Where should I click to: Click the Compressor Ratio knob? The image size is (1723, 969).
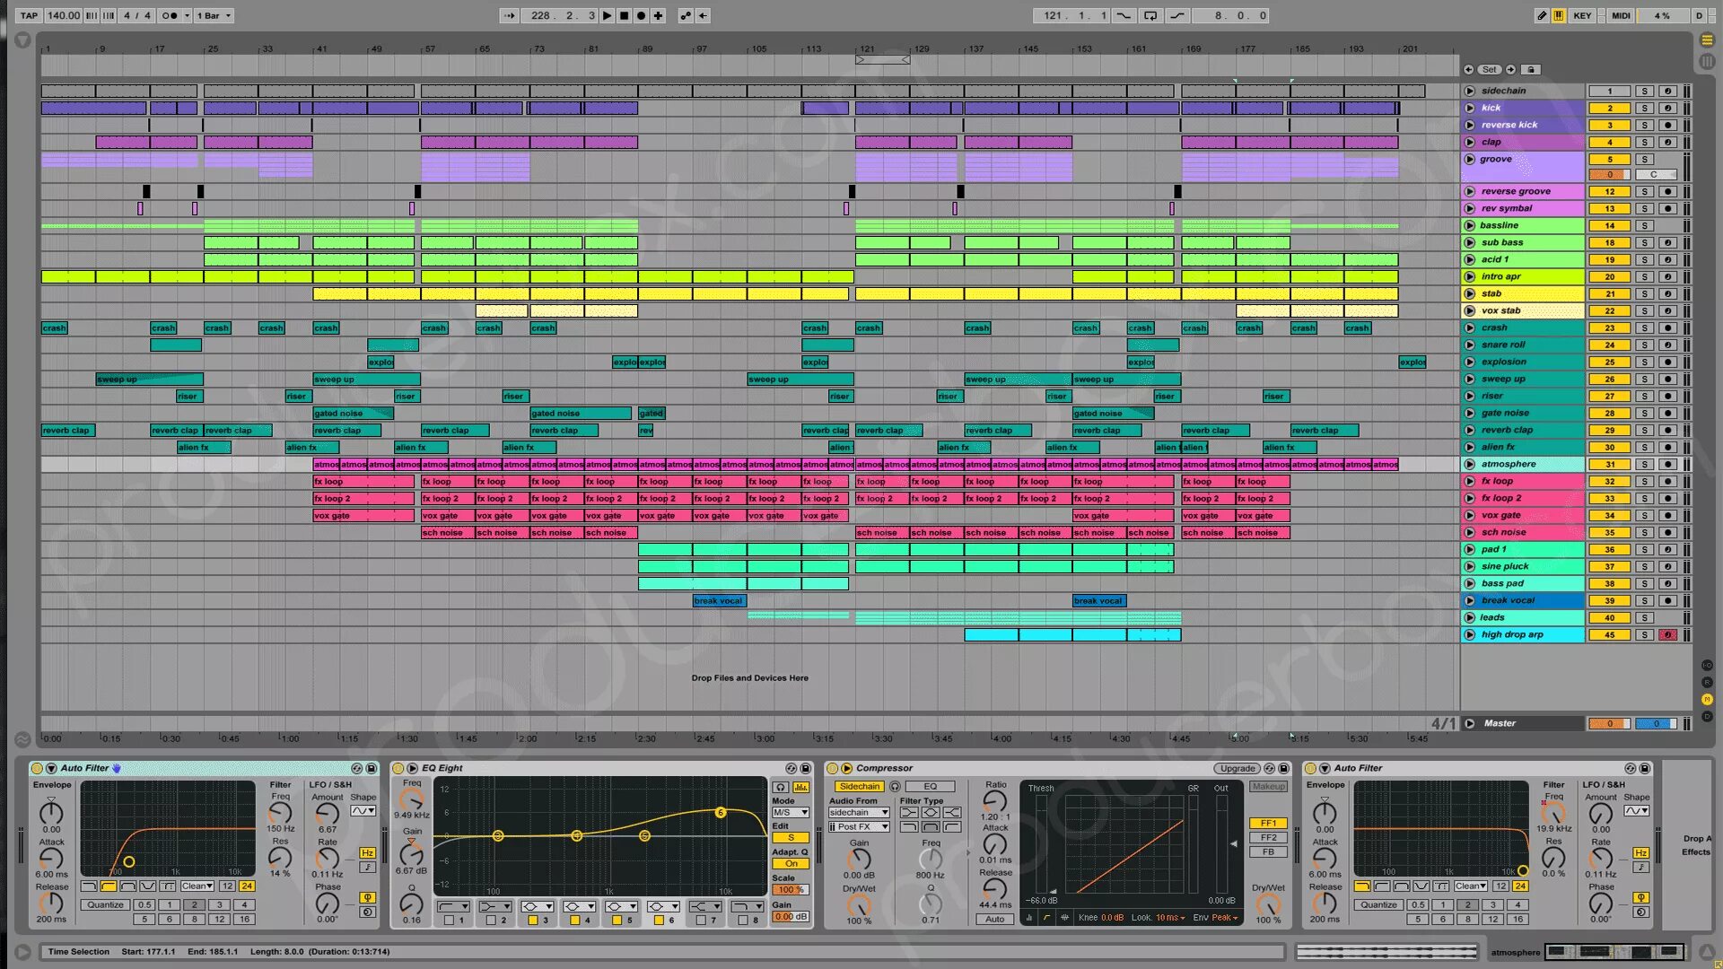994,800
